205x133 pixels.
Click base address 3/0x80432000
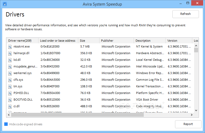(x=50, y=66)
